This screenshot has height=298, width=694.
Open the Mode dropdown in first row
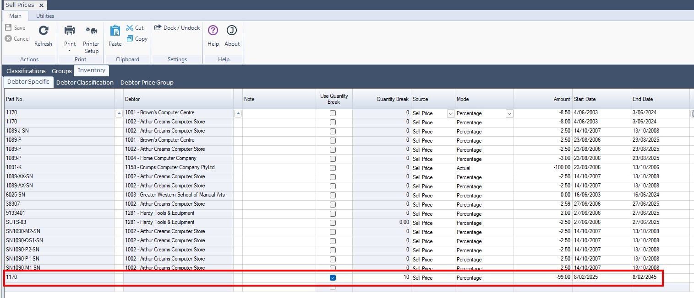pos(509,113)
